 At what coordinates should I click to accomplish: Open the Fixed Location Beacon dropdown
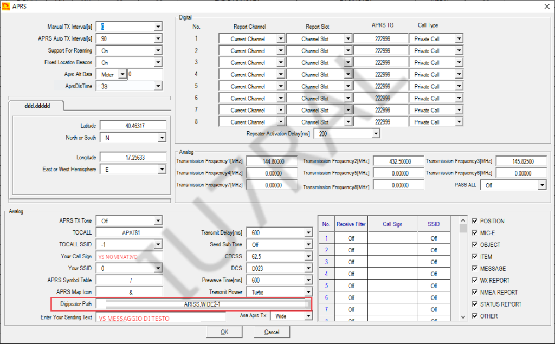[158, 63]
